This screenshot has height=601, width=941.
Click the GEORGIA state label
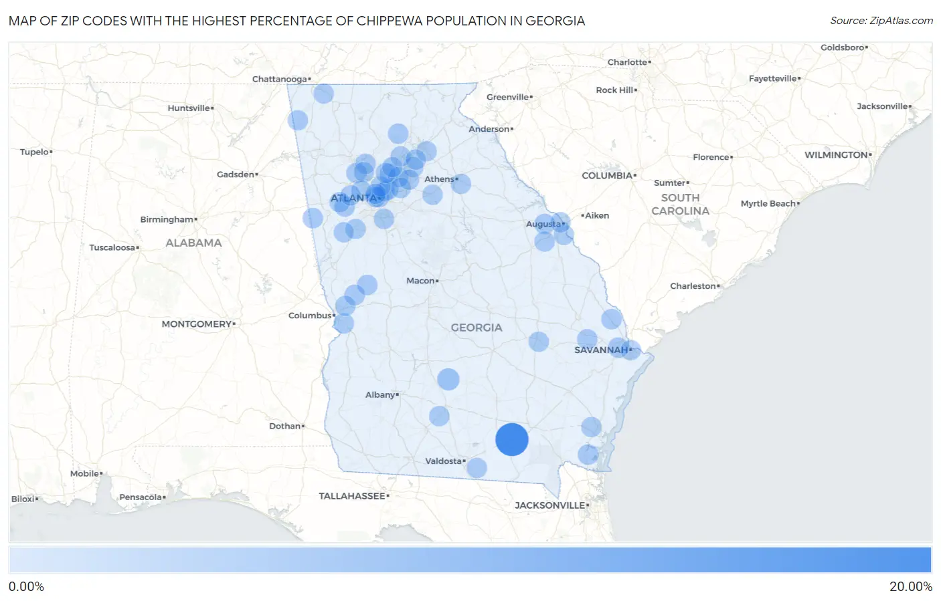click(x=477, y=328)
